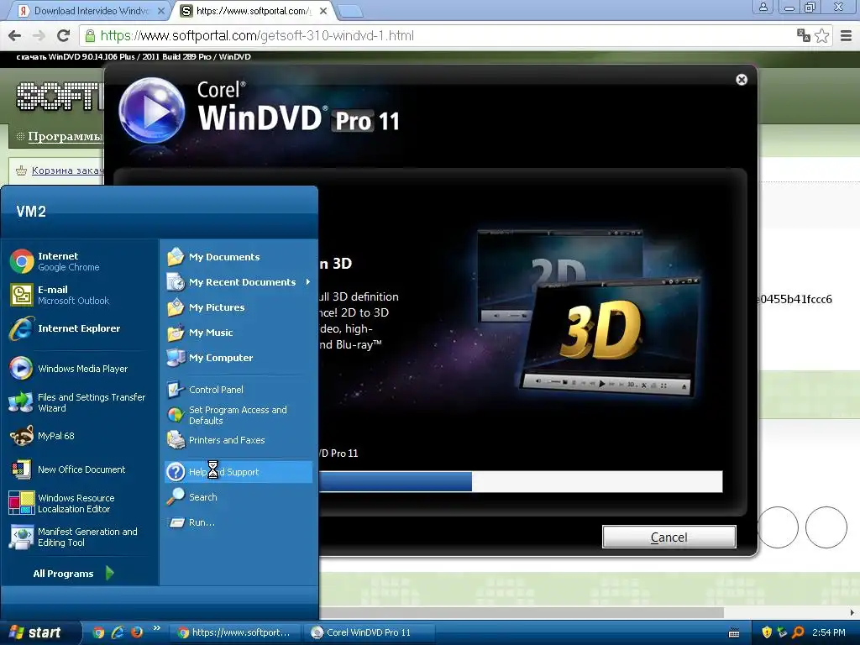Screen dimensions: 860x645
Task: Go forward in Chrome
Action: pyautogui.click(x=39, y=35)
